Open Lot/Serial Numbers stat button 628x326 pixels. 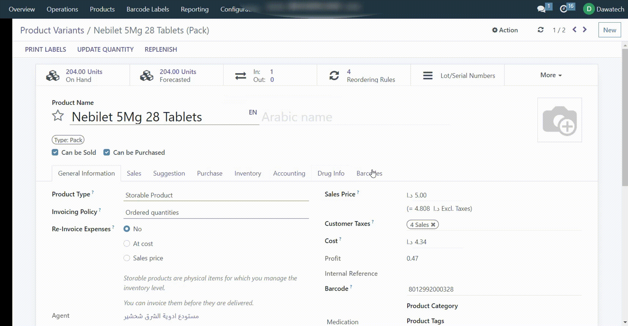point(457,75)
